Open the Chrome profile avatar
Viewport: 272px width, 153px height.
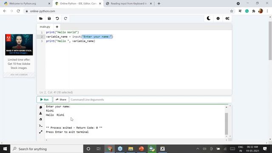point(261,11)
